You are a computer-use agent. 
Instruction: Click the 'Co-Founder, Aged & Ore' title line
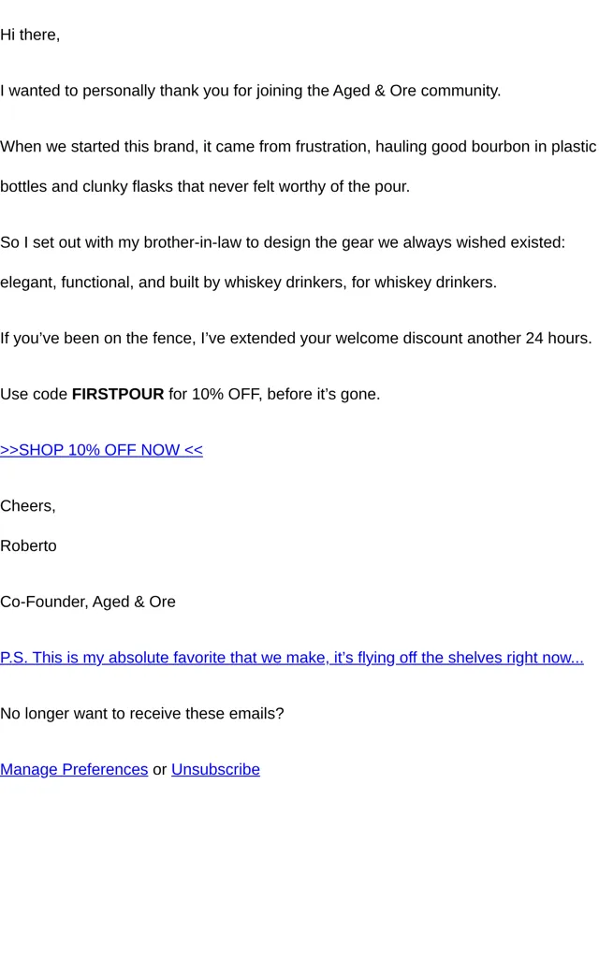[x=88, y=602]
